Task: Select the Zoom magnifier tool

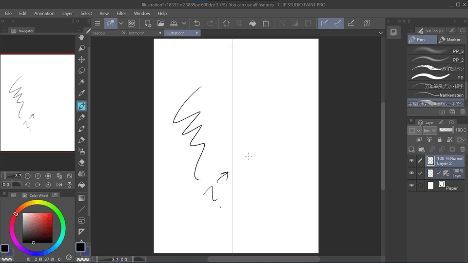Action: pyautogui.click(x=81, y=48)
